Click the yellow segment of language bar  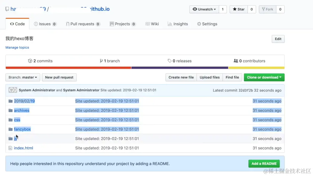pyautogui.click(x=257, y=68)
